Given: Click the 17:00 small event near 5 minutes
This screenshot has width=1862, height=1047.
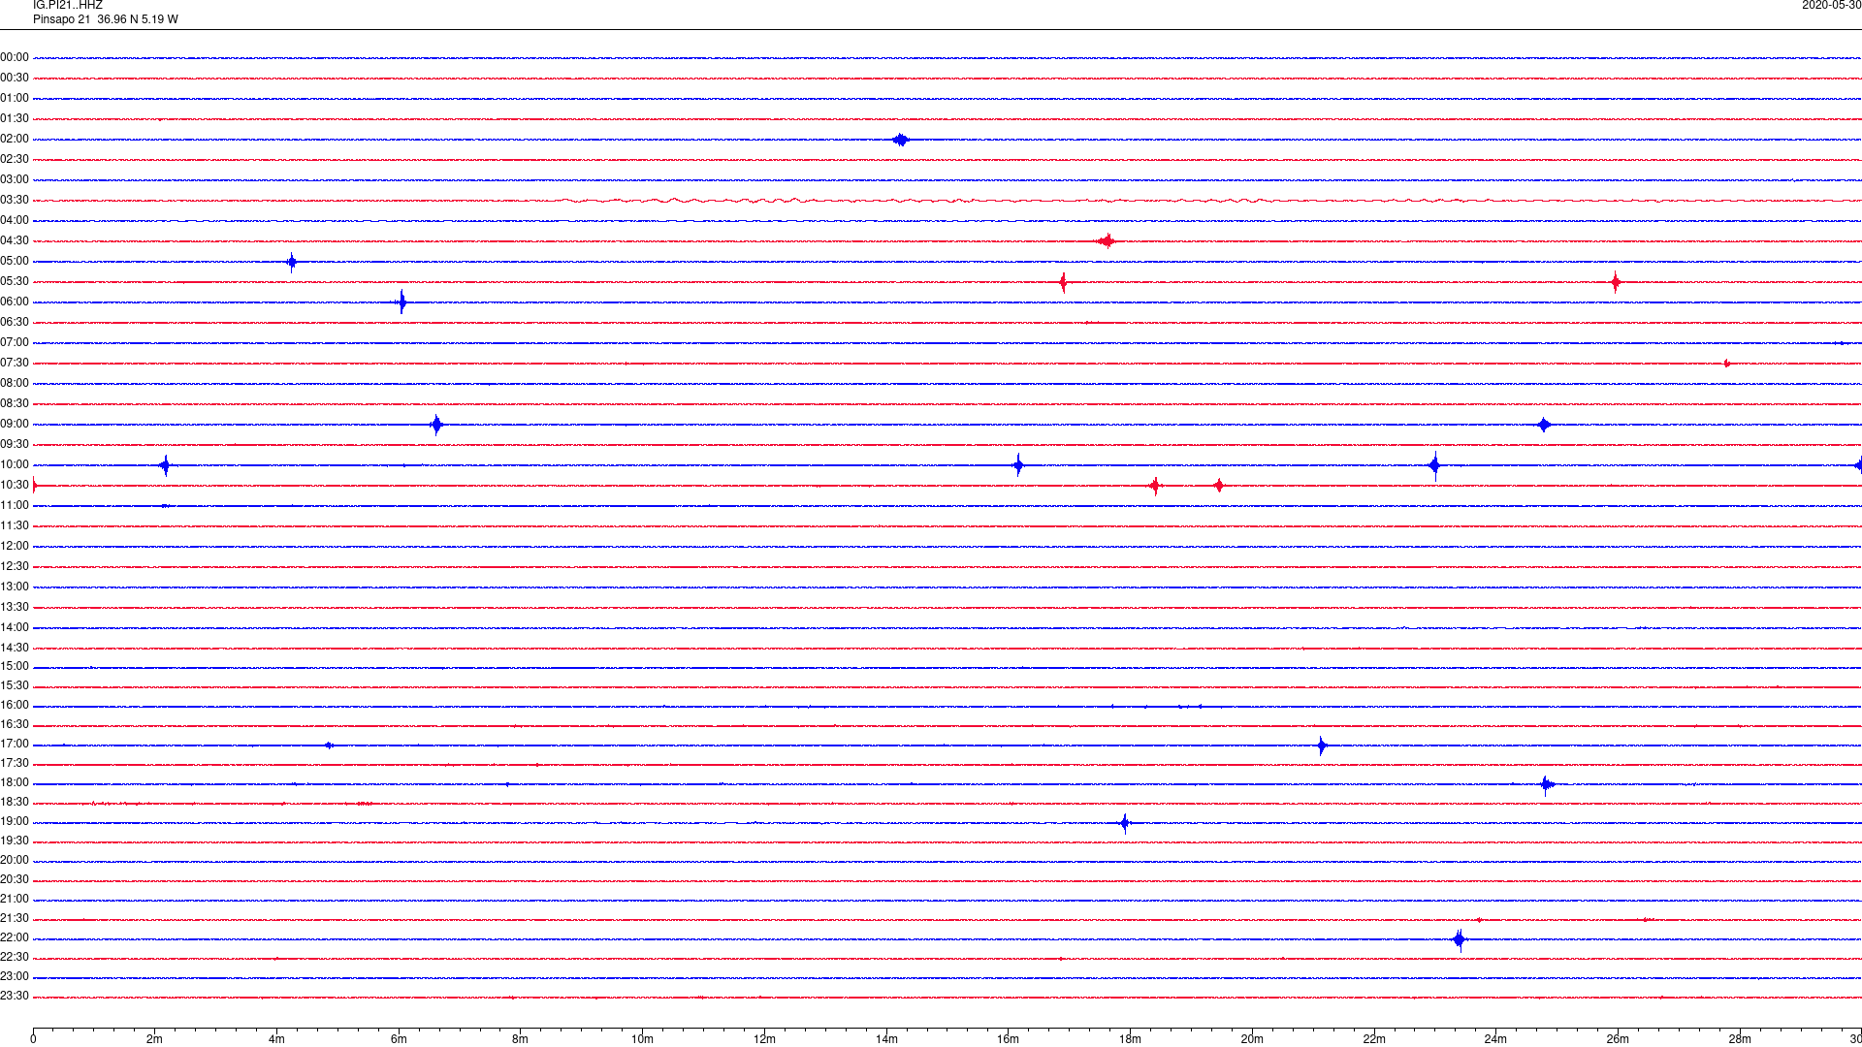Looking at the screenshot, I should pyautogui.click(x=330, y=746).
